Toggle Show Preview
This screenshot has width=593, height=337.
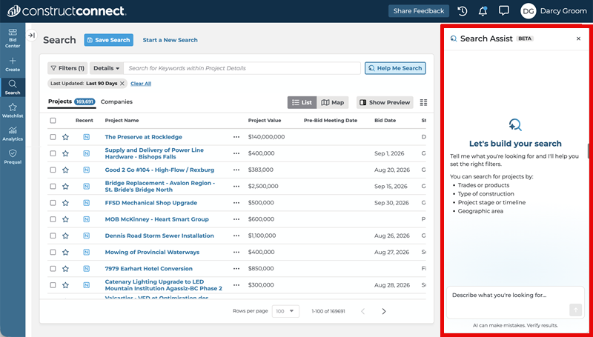point(385,102)
